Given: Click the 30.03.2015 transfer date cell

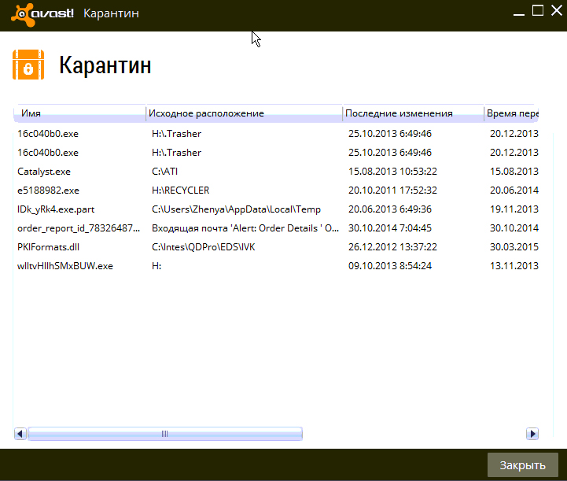Looking at the screenshot, I should (x=514, y=247).
